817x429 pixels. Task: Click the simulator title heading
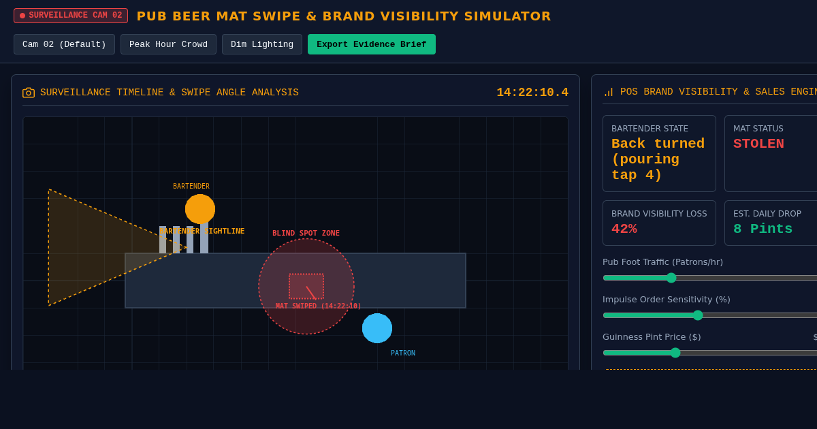pyautogui.click(x=344, y=16)
